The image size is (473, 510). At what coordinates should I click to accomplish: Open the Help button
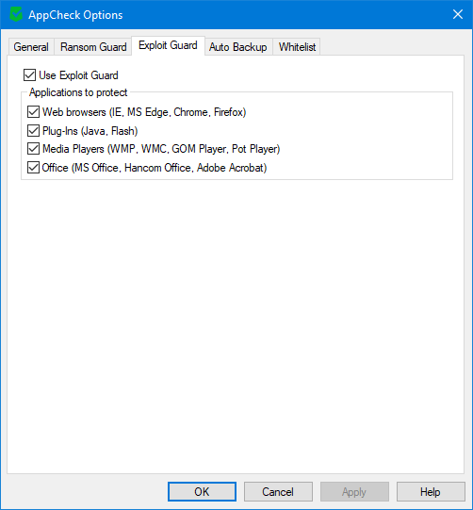point(431,491)
